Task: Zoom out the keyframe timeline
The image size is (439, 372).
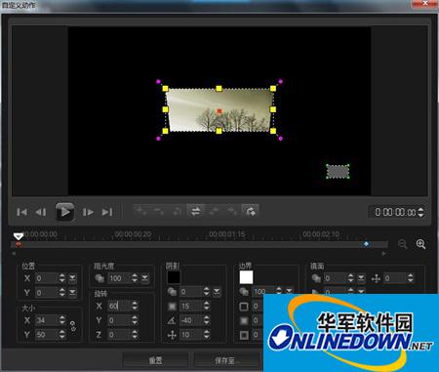Action: (x=403, y=244)
